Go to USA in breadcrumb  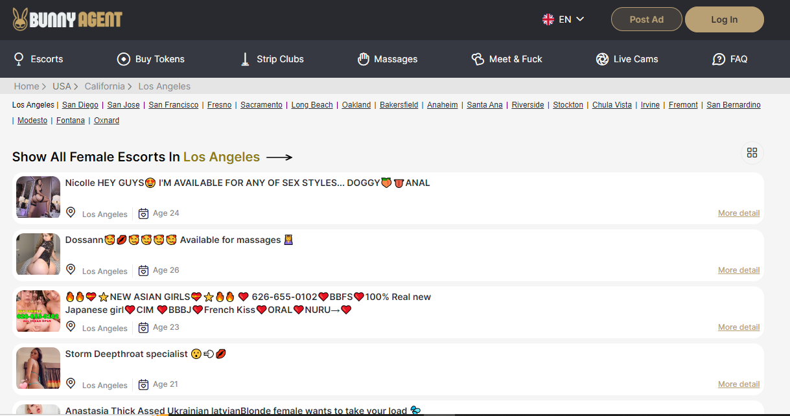(62, 86)
